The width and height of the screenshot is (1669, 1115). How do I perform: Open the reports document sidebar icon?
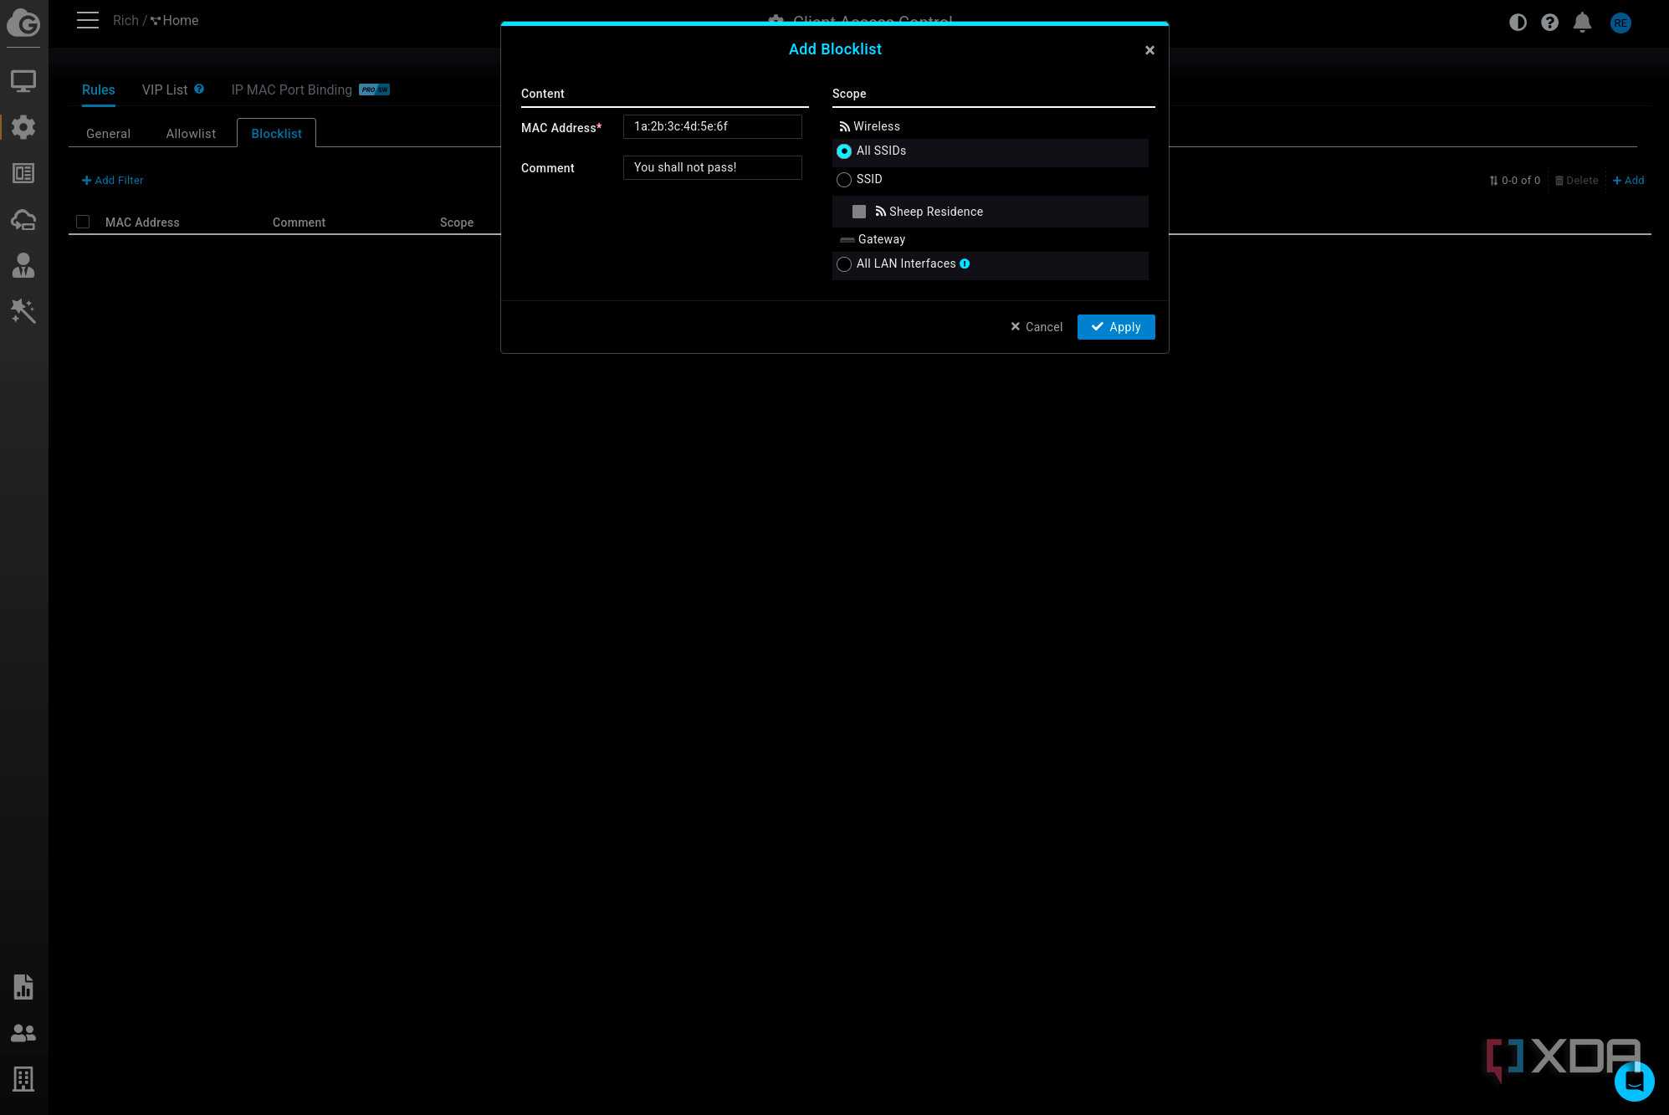coord(23,987)
